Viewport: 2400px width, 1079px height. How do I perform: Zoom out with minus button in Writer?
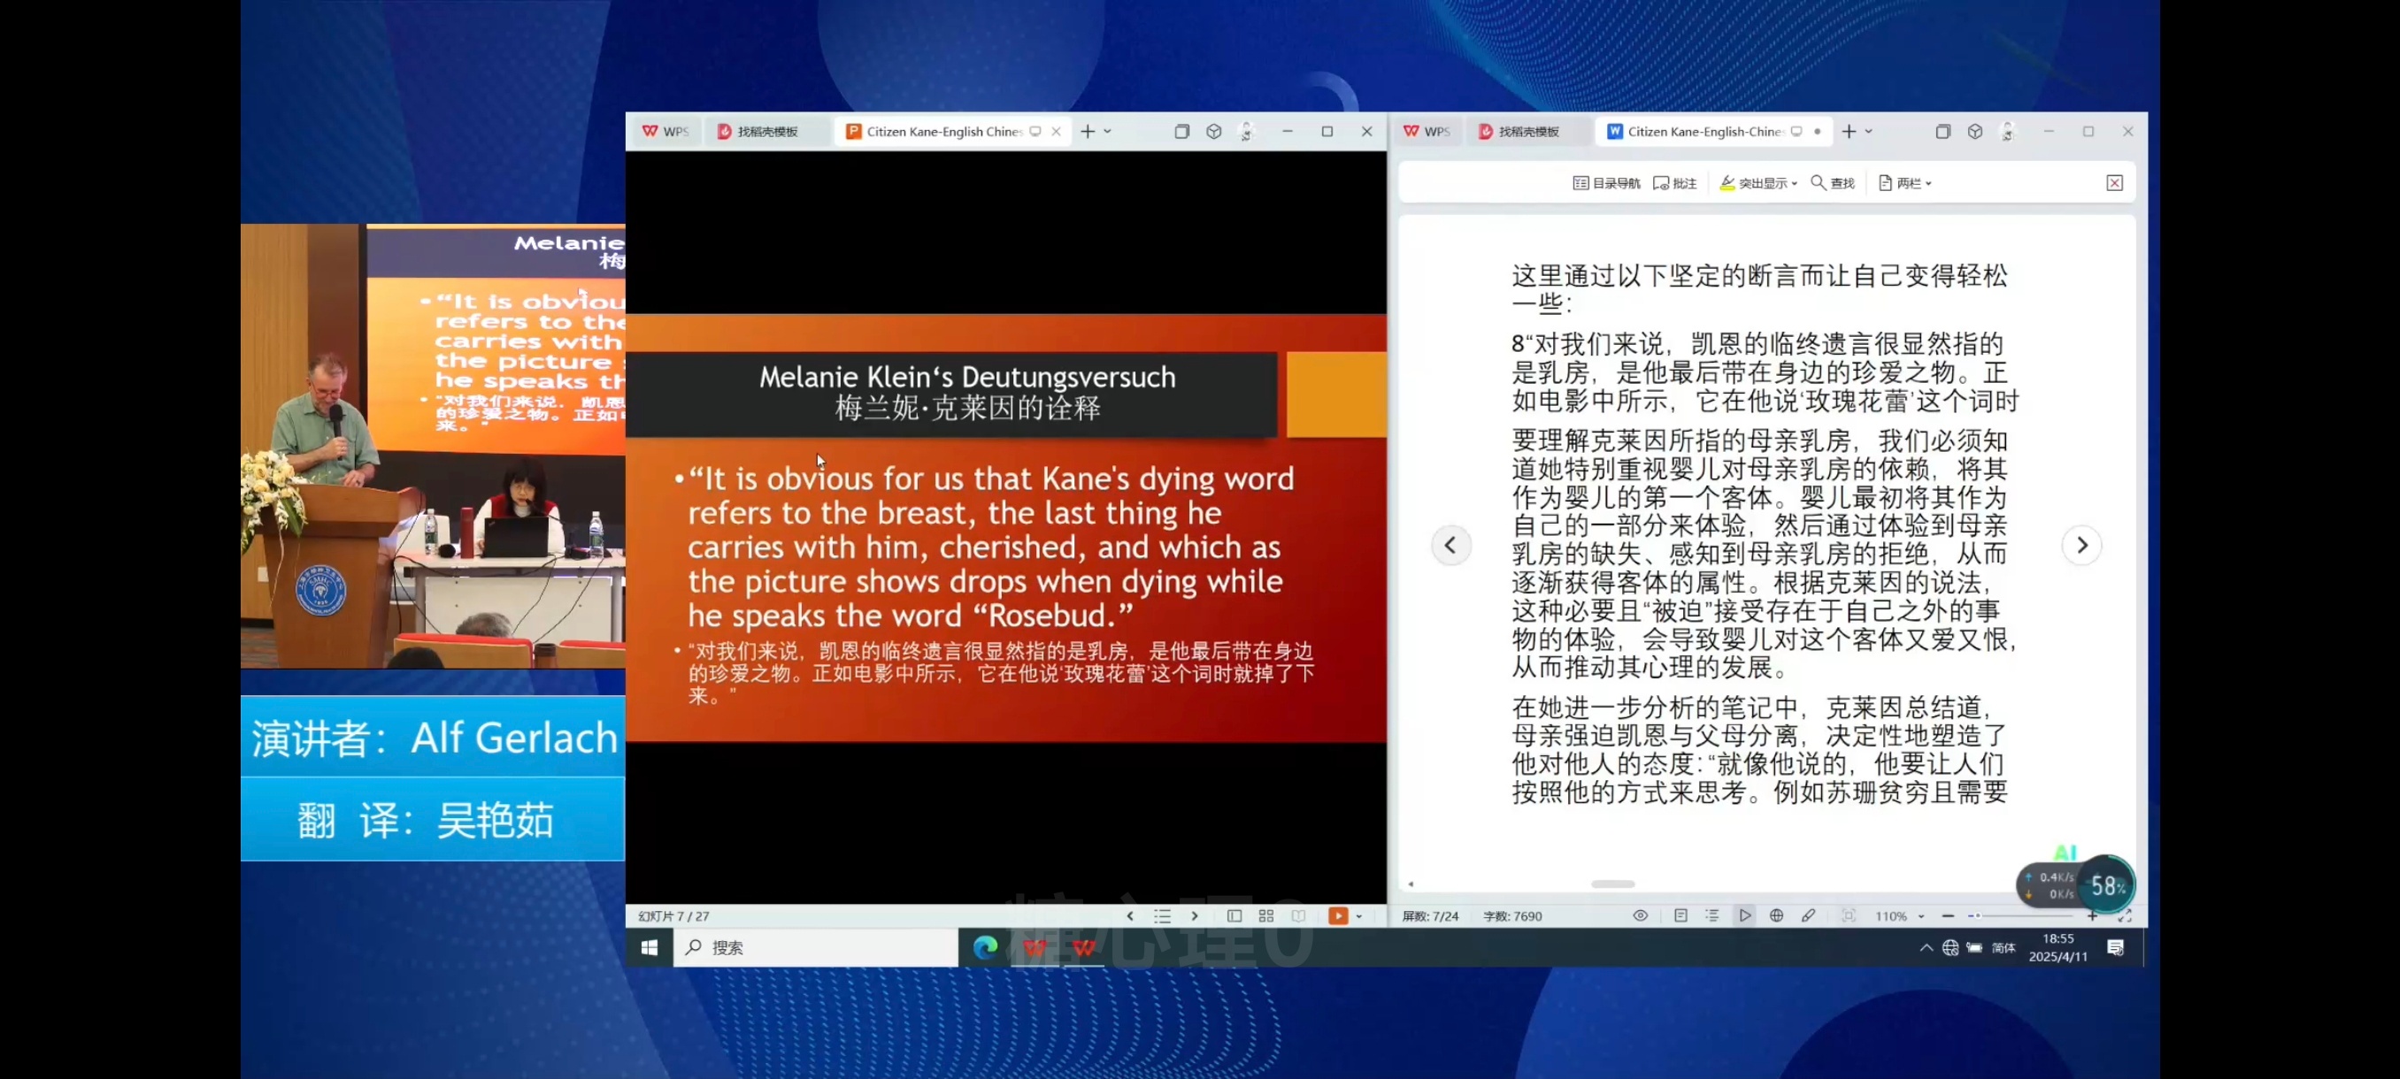tap(1947, 916)
